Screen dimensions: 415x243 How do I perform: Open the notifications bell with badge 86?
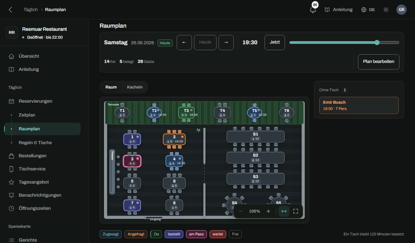point(313,10)
